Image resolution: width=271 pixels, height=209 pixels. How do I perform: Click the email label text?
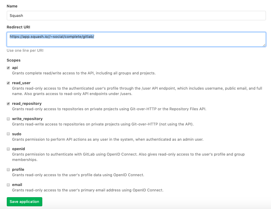pyautogui.click(x=17, y=185)
